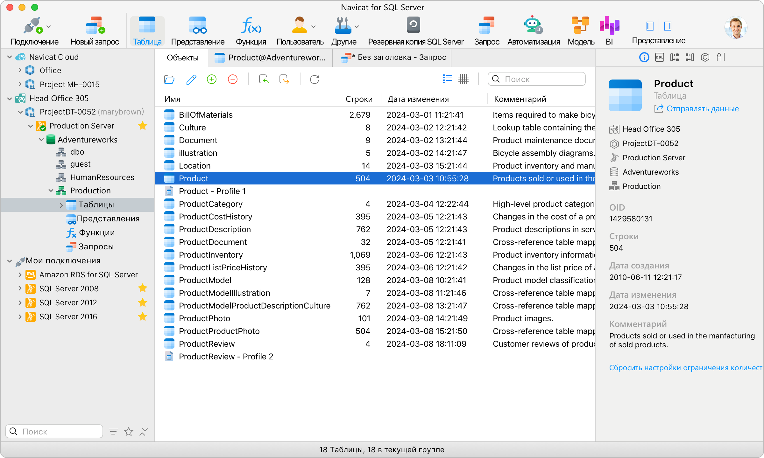Select the Таблица toolbar button
This screenshot has width=764, height=458.
(x=147, y=31)
